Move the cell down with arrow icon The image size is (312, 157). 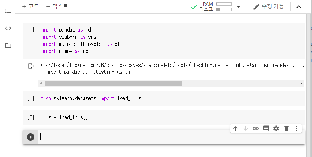click(x=245, y=128)
